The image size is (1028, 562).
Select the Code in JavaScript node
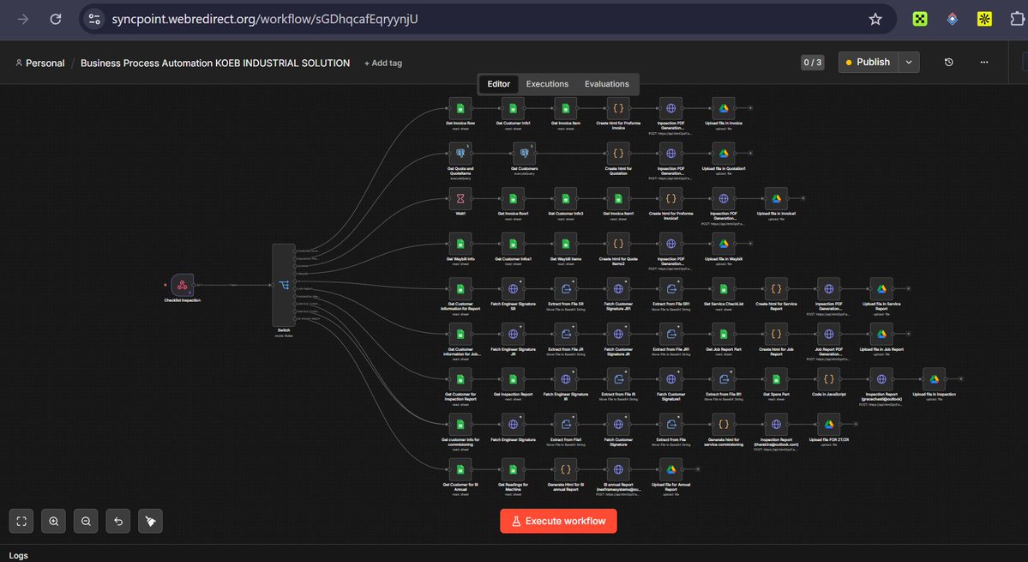pyautogui.click(x=829, y=380)
